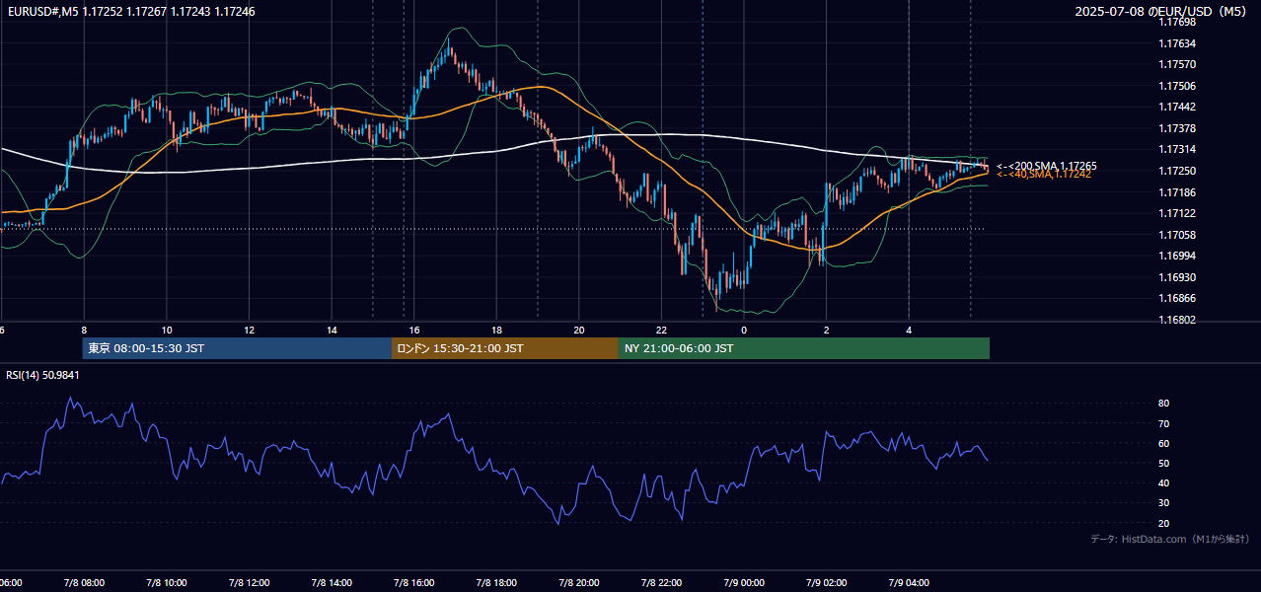Screen dimensions: 1261x592
Task: Select the ロンドン 15:30-21:00 JST session bar
Action: click(x=505, y=348)
